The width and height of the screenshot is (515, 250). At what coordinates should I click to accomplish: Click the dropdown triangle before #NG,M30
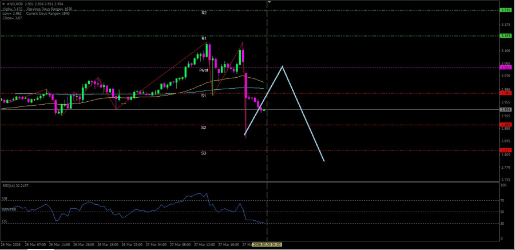3,4
